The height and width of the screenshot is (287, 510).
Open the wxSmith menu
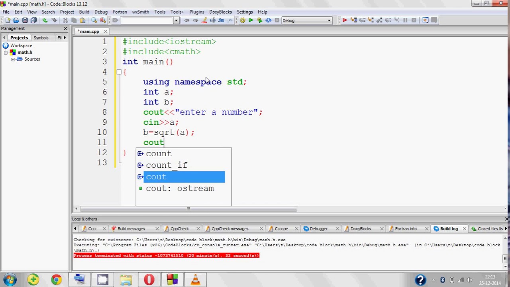coord(140,12)
